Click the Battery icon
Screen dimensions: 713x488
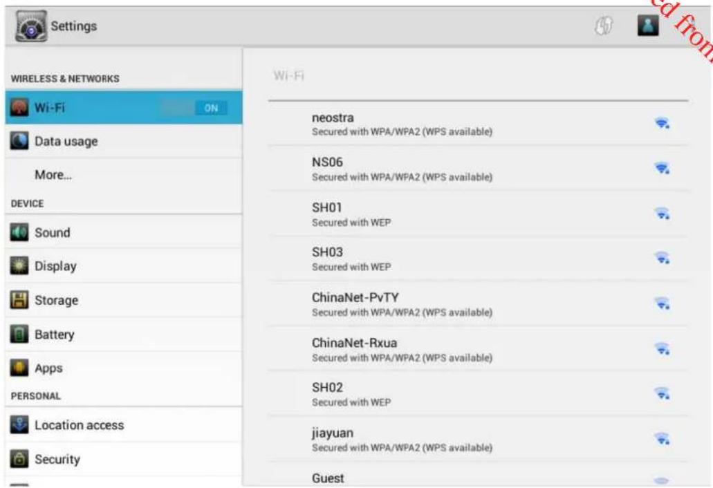[19, 334]
